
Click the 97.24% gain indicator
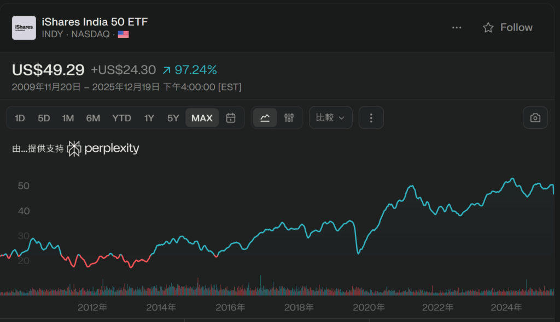pyautogui.click(x=190, y=70)
